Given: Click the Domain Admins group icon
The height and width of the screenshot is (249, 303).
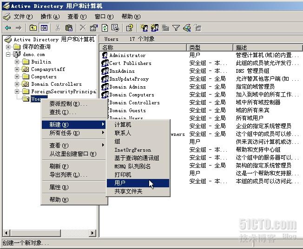Looking at the screenshot, I should [x=105, y=87].
